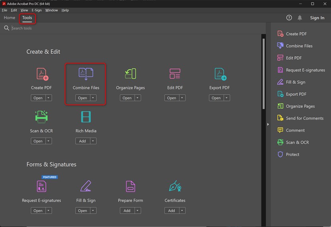Switch to the Home tab
This screenshot has height=227, width=331.
[10, 18]
